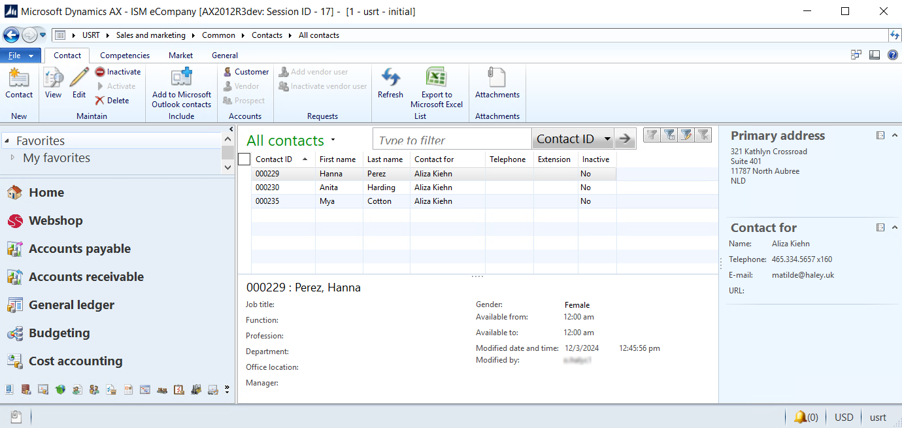Open the navigation history dropdown arrow
Image resolution: width=902 pixels, height=428 pixels.
[43, 35]
